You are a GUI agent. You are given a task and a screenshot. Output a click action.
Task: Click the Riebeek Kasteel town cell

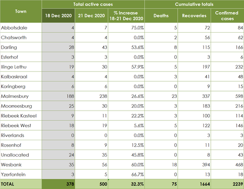tap(21, 116)
